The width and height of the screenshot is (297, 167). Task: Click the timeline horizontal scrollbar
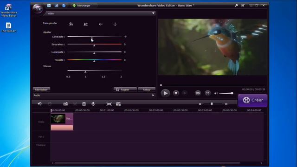coord(147,163)
